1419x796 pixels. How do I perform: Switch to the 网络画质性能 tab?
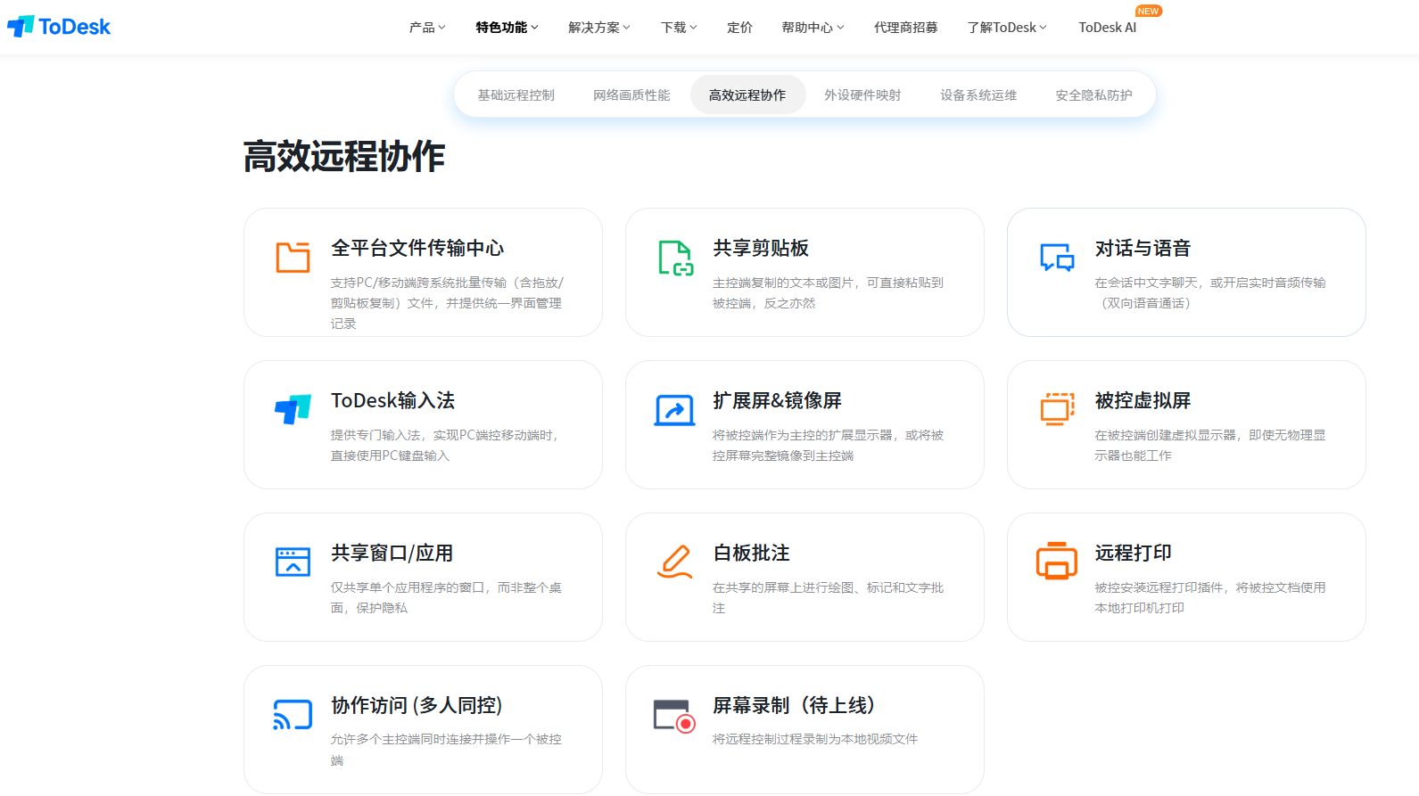pyautogui.click(x=631, y=94)
